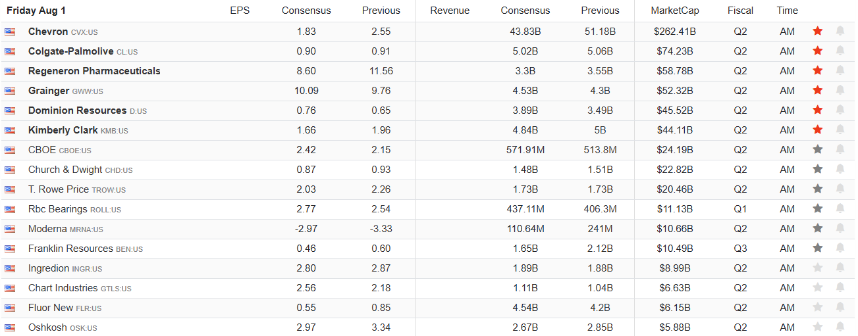
Task: Open the Colgate-Palmolive link
Action: coord(71,51)
